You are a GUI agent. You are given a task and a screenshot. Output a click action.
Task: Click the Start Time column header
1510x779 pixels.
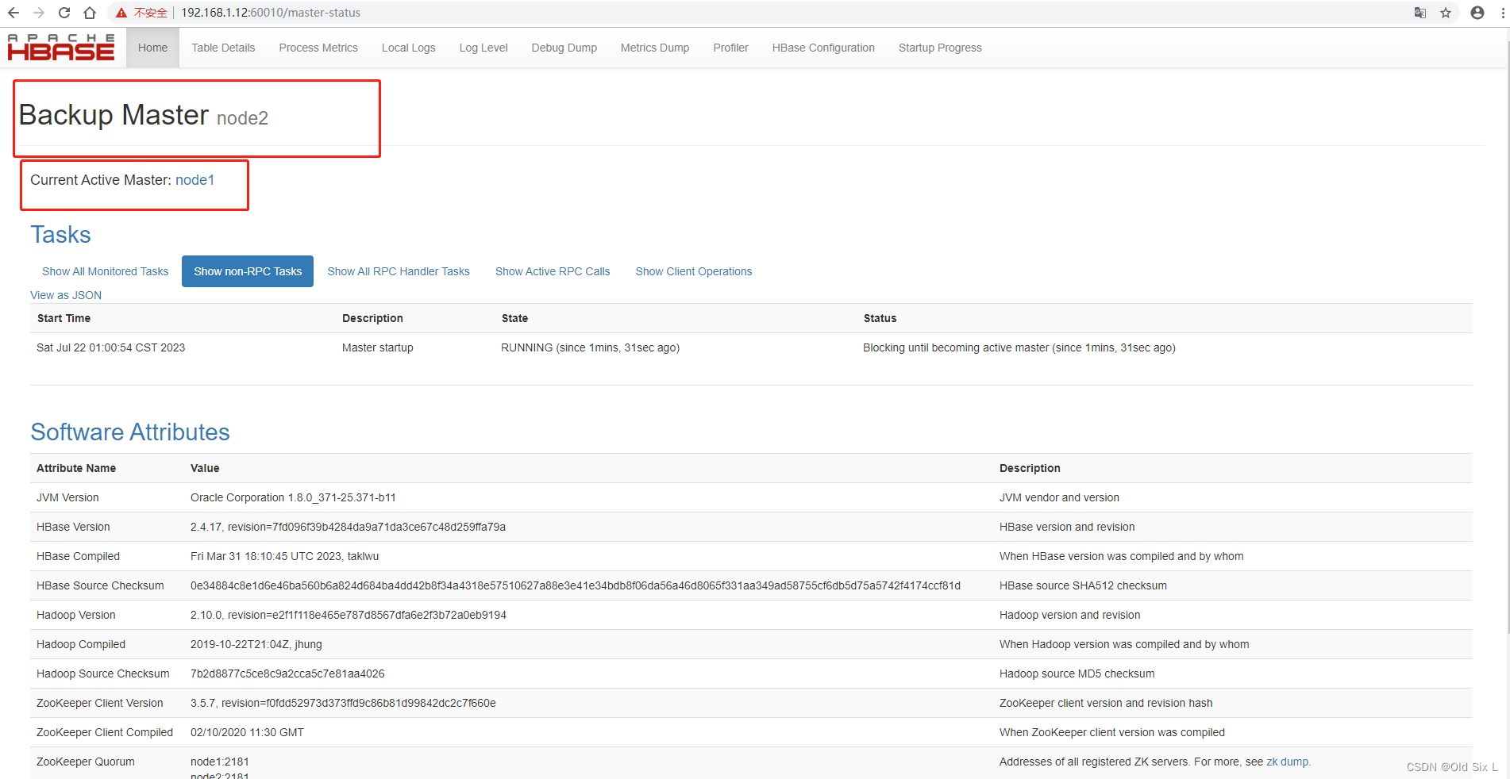(x=64, y=318)
